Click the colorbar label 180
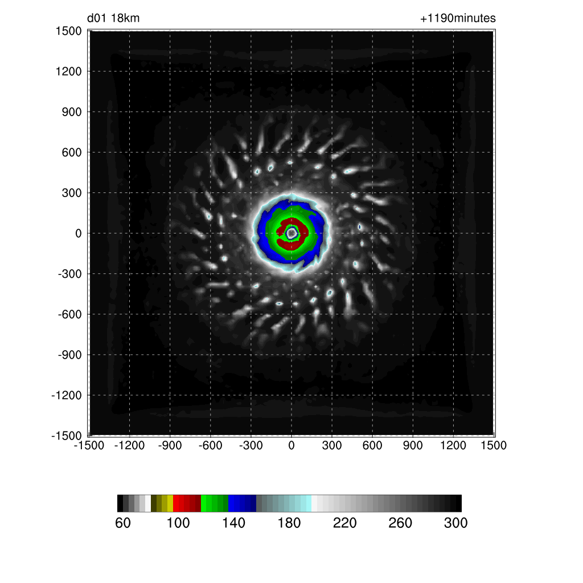The image size is (583, 583). coord(289,523)
